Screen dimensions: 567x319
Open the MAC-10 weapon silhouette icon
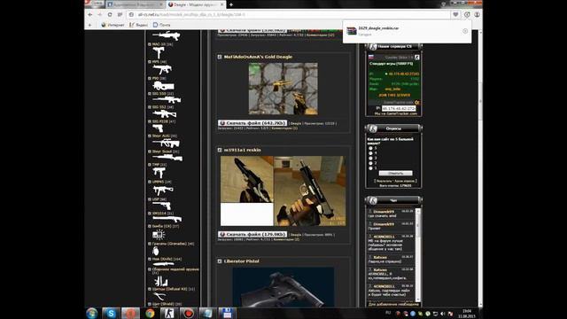(159, 53)
